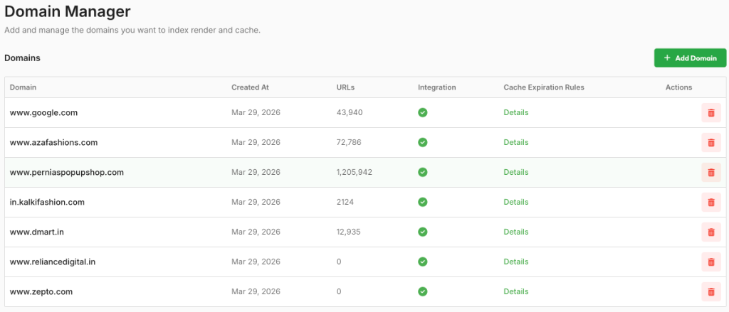Viewport: 729px width, 312px height.
Task: Open Details for www.zepto.com
Action: pyautogui.click(x=516, y=291)
